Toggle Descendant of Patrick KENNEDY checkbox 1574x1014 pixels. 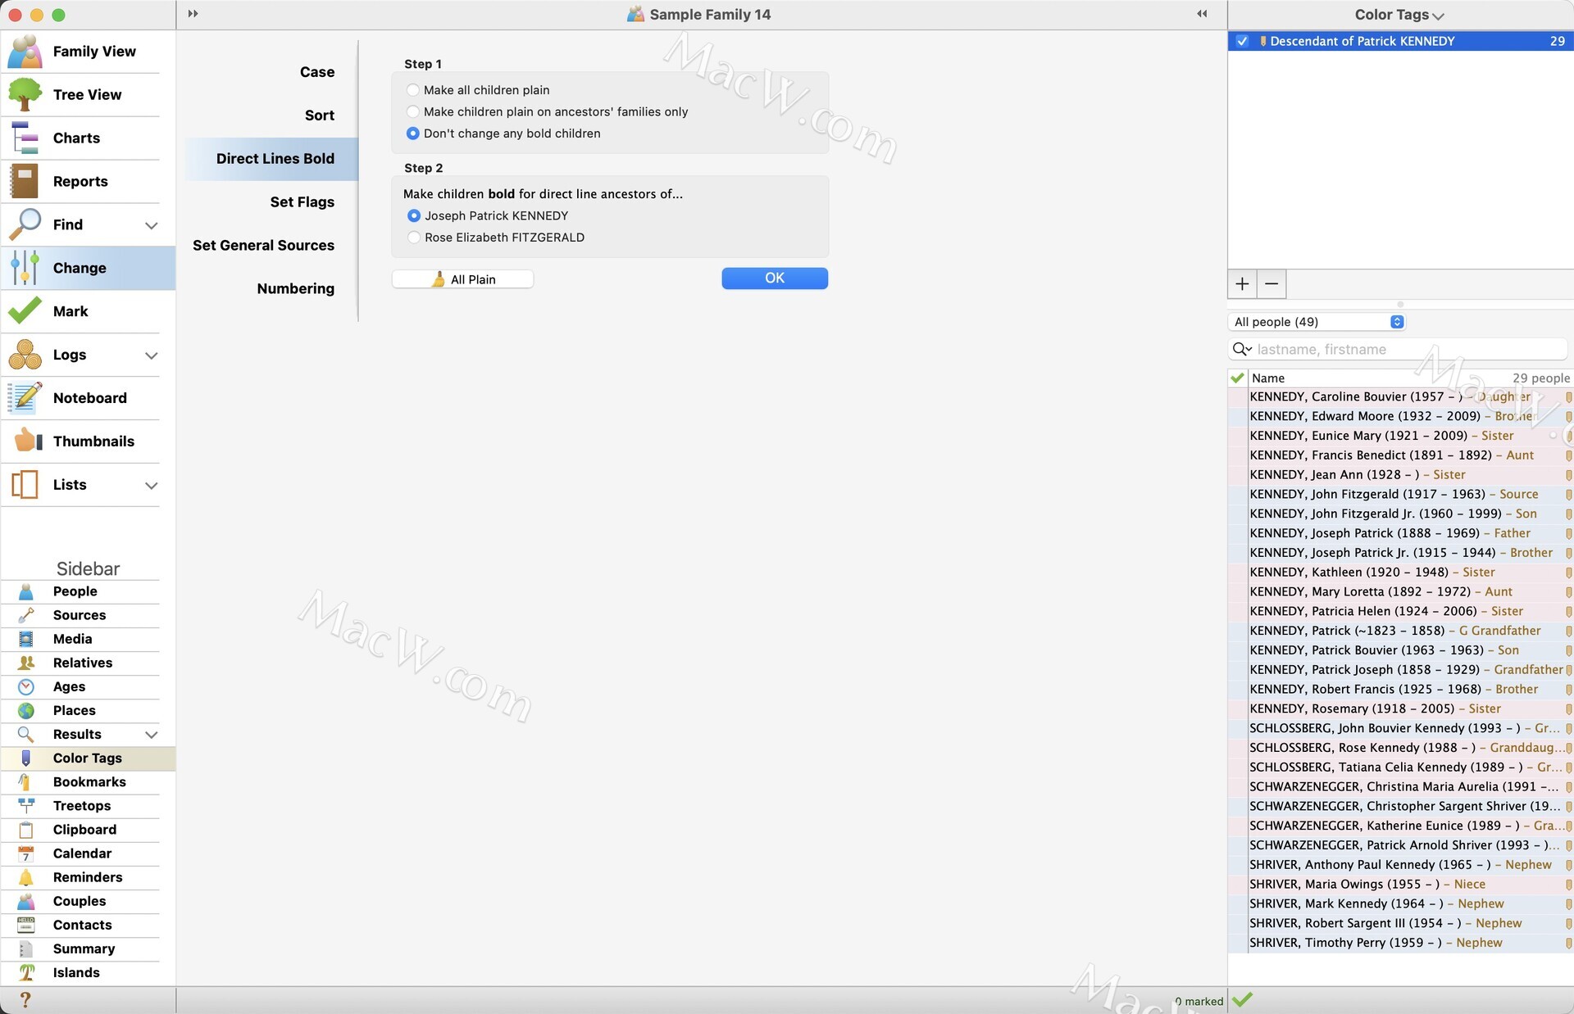(1243, 41)
